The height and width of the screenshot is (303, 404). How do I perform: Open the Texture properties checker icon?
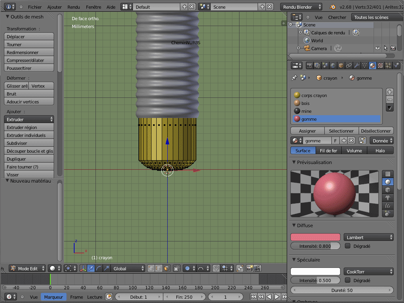[x=380, y=66]
